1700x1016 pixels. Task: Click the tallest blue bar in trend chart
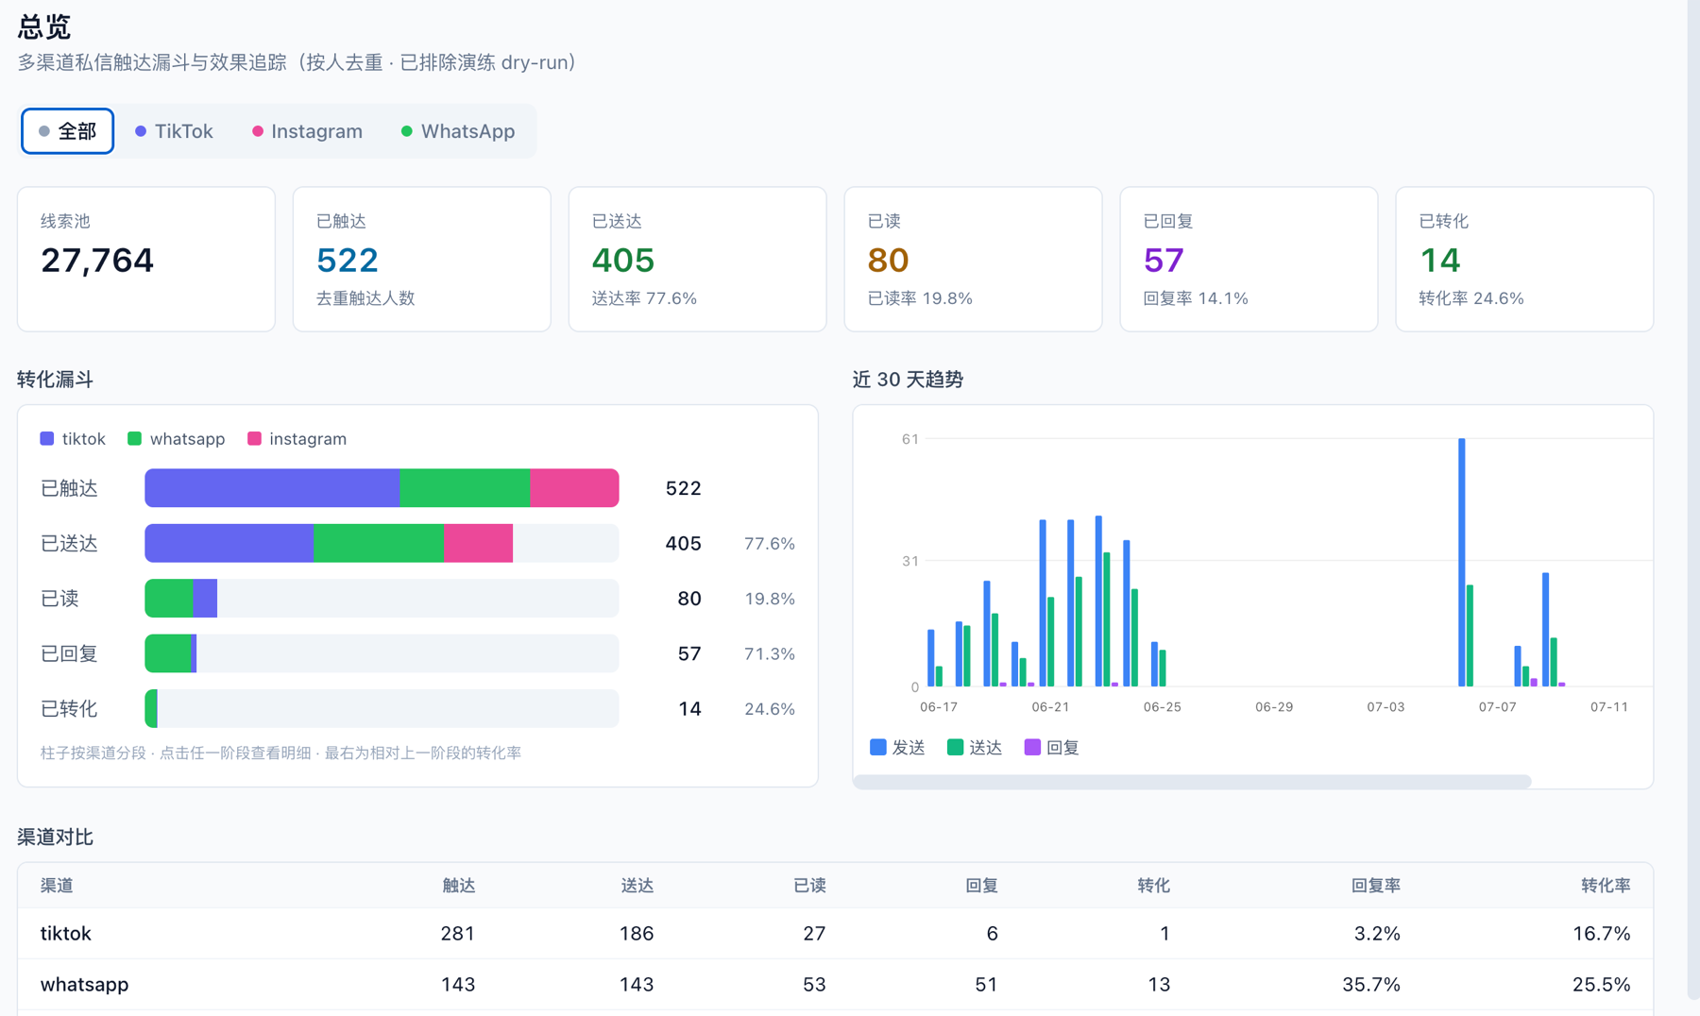click(x=1462, y=562)
